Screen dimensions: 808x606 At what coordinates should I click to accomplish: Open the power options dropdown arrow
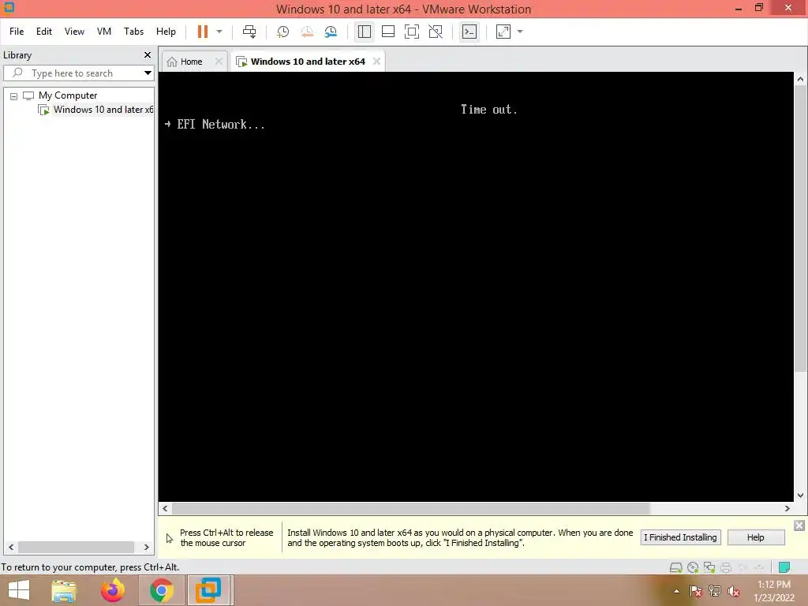pos(219,32)
